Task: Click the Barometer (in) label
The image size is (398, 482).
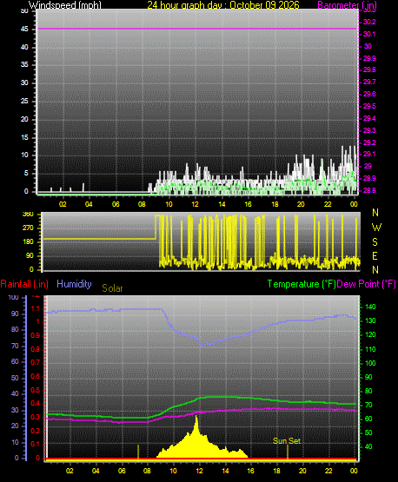Action: (347, 5)
